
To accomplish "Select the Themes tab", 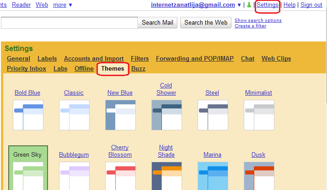I will tap(113, 68).
